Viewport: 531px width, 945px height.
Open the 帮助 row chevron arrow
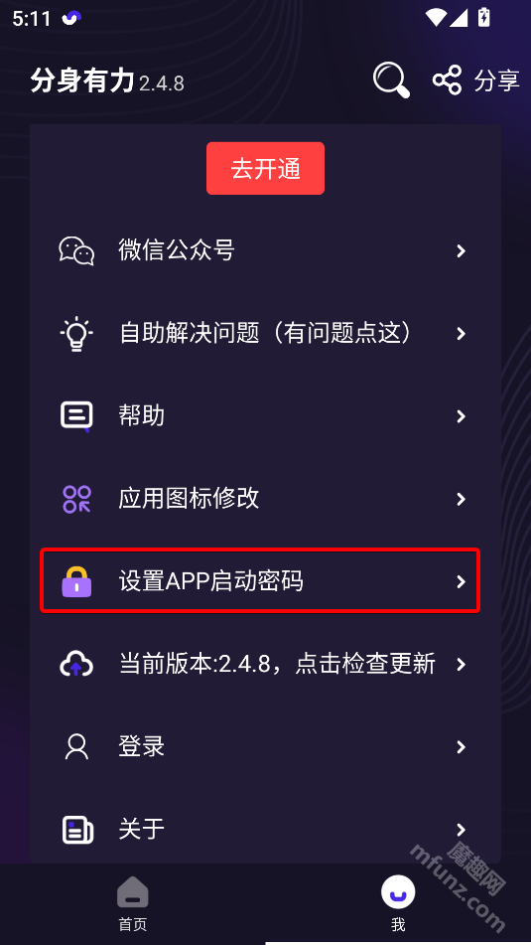[x=461, y=415]
